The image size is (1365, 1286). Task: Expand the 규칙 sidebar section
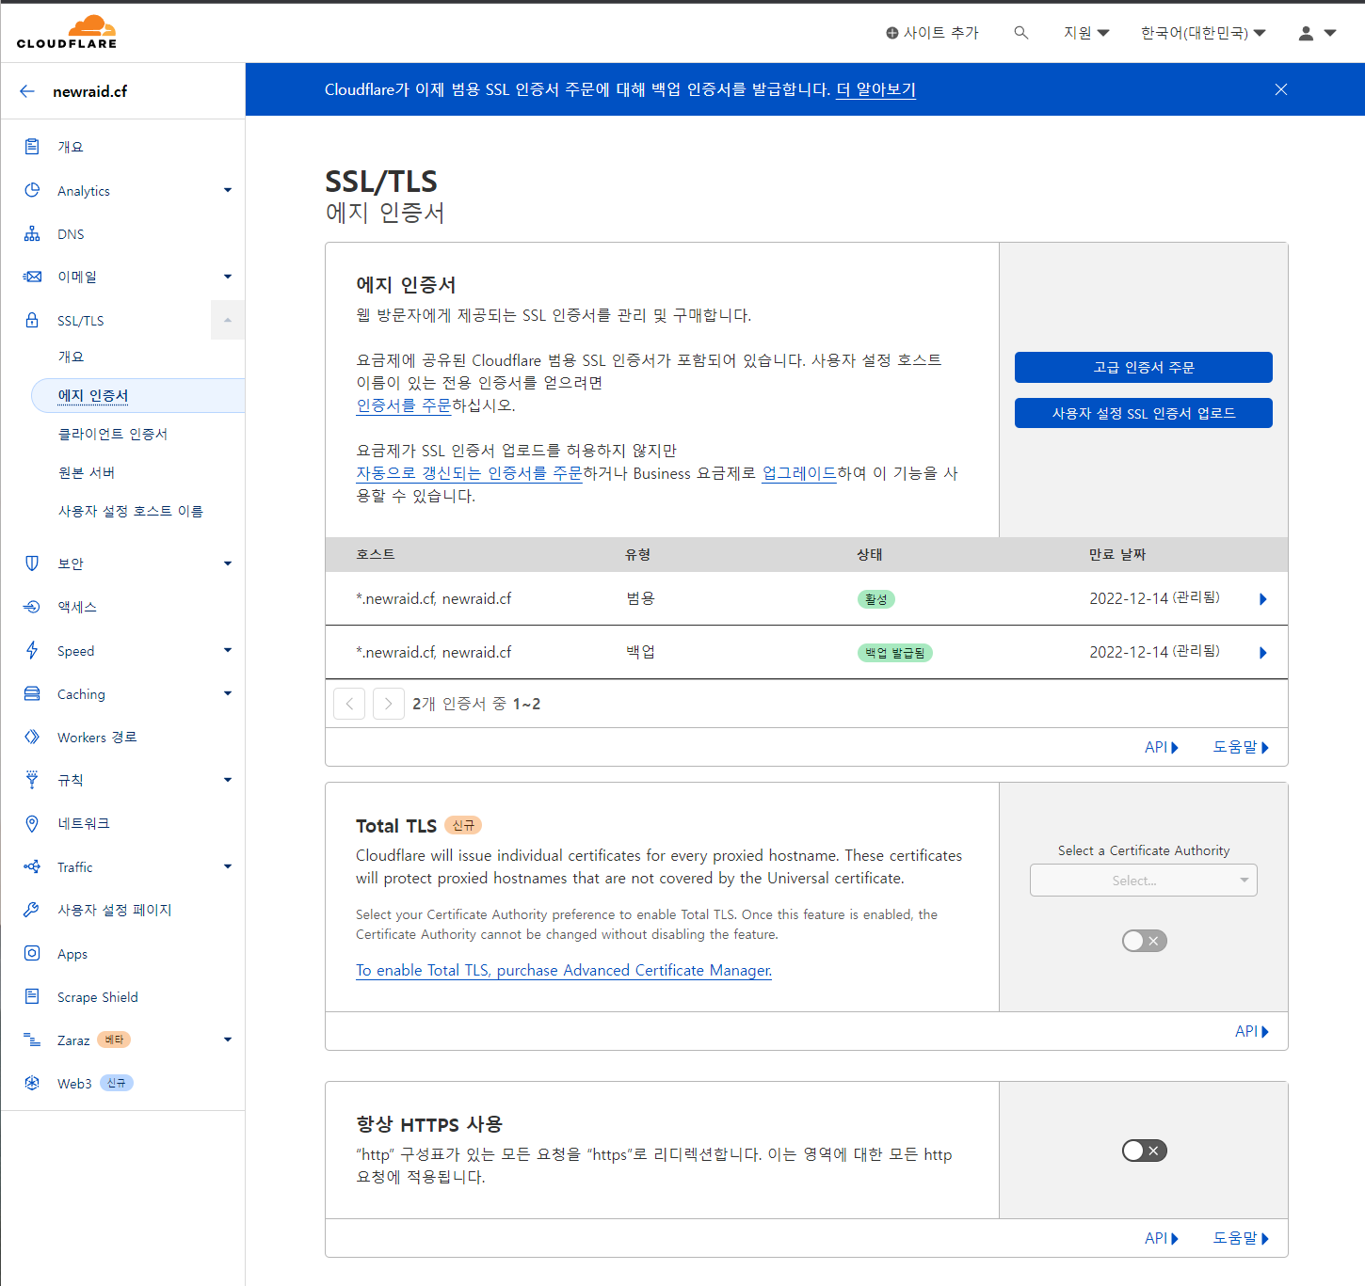click(x=228, y=780)
